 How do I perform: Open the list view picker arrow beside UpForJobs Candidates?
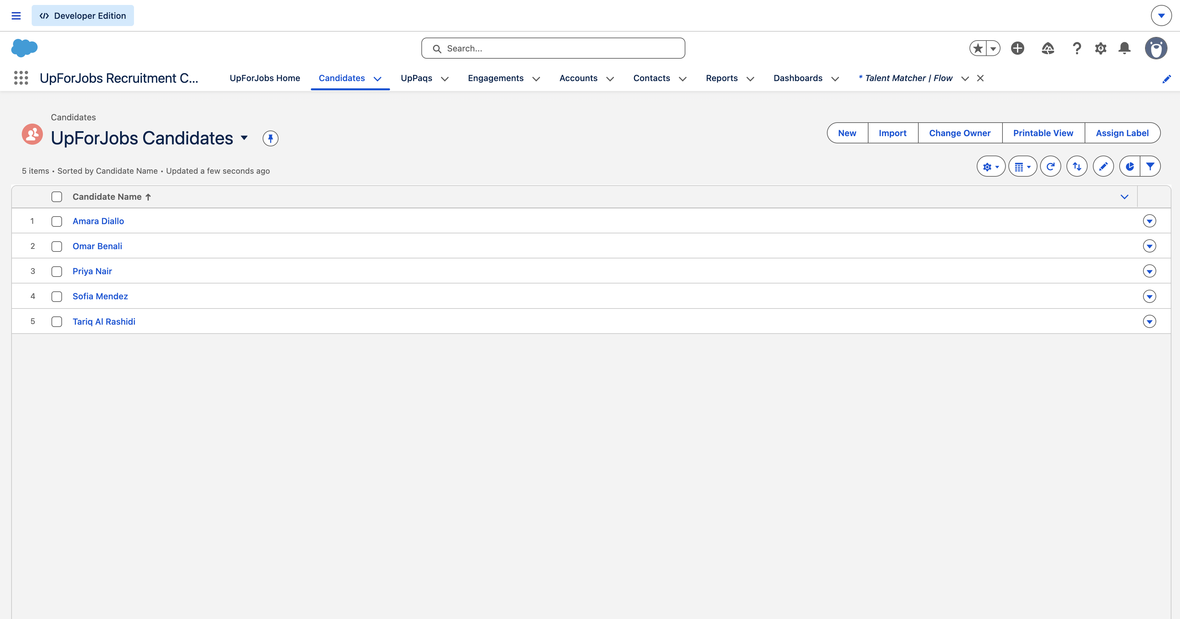tap(244, 138)
